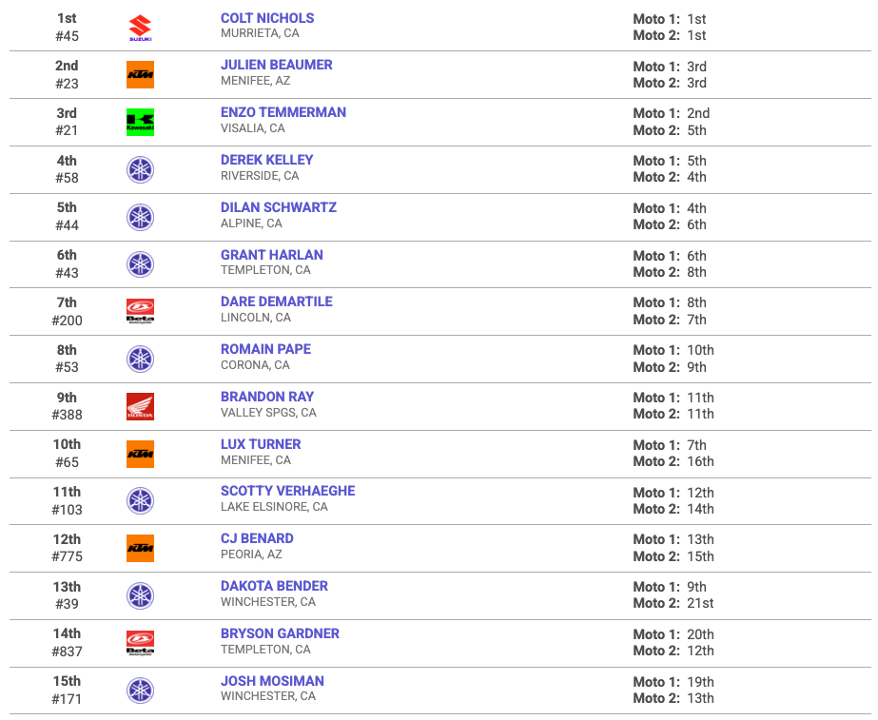Click the Yamaha logo beside Dilan Schwartz
This screenshot has width=878, height=720.
pos(140,217)
